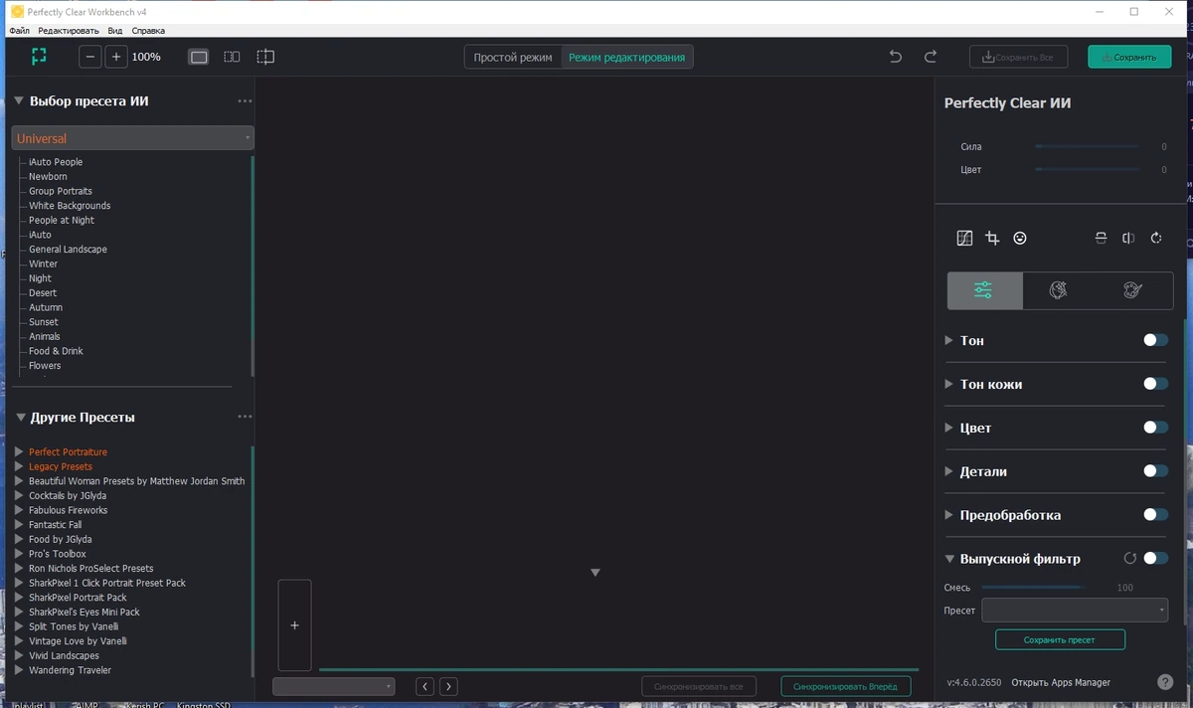Image resolution: width=1193 pixels, height=708 pixels.
Task: Go to previous image arrow
Action: coord(426,686)
